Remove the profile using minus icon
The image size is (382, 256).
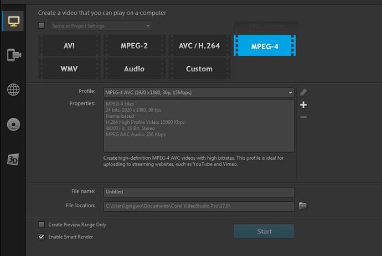tap(303, 117)
